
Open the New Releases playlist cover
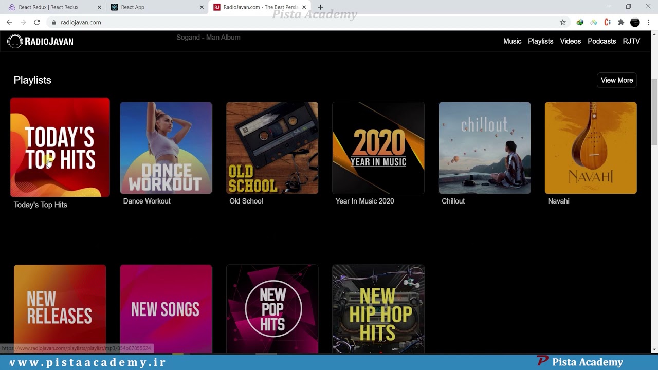[x=60, y=308]
